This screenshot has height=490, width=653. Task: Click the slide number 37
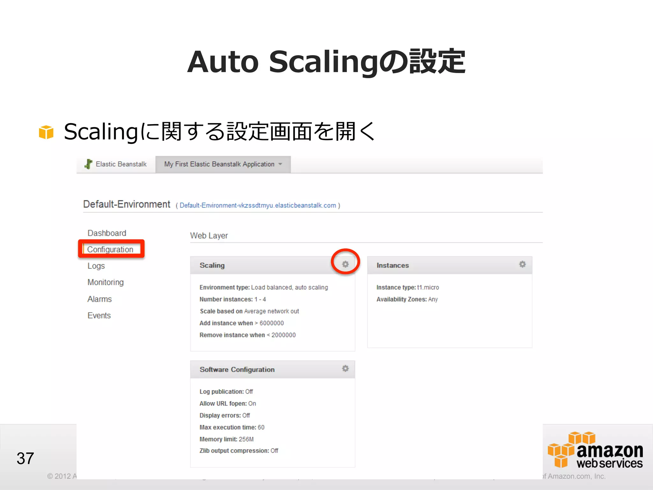25,458
